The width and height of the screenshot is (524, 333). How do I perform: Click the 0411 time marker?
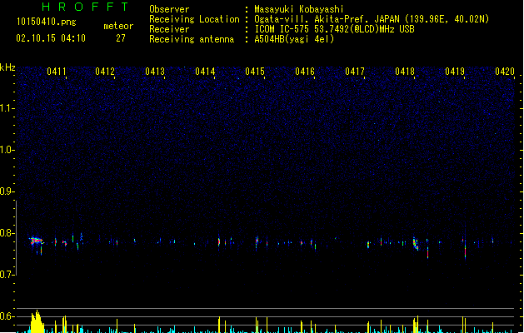pos(56,72)
